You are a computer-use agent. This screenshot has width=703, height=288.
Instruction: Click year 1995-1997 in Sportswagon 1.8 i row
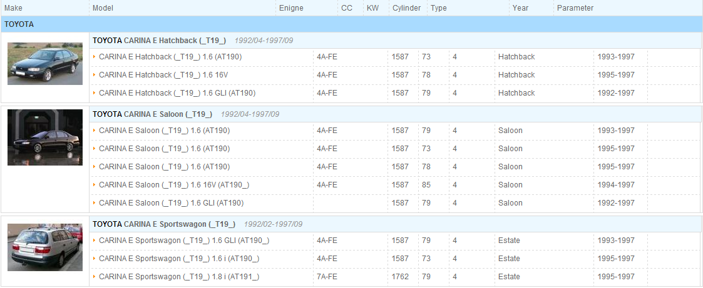tap(616, 277)
